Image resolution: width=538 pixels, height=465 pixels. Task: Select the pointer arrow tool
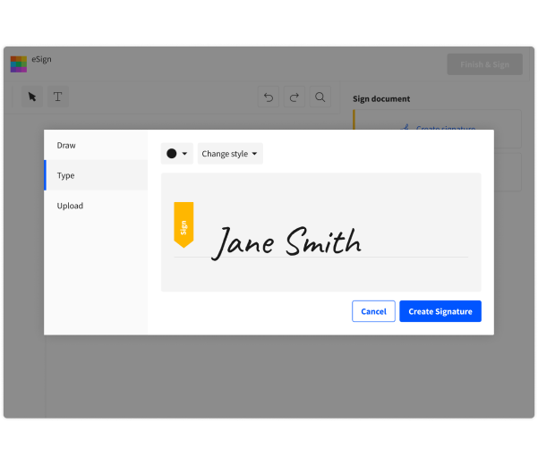click(x=32, y=97)
